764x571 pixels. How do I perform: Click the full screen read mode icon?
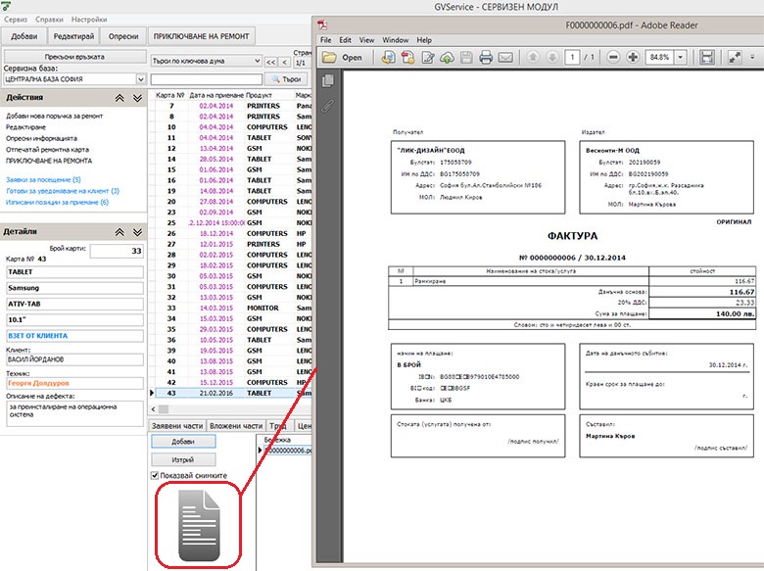[735, 57]
